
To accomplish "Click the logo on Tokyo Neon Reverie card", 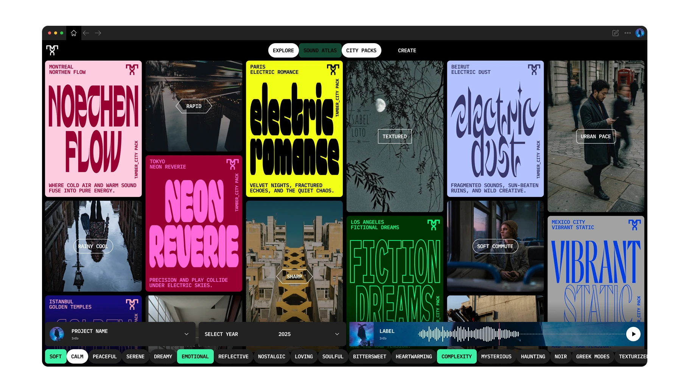I will 233,164.
